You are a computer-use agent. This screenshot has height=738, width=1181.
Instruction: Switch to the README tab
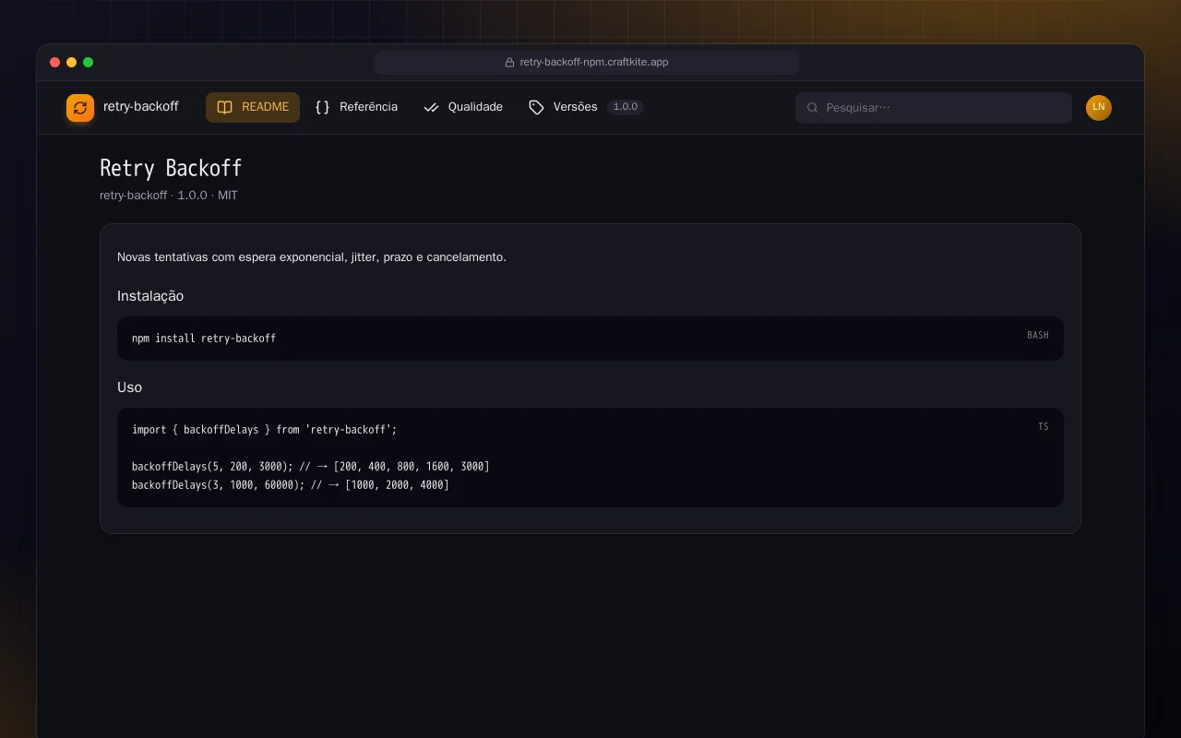coord(253,107)
